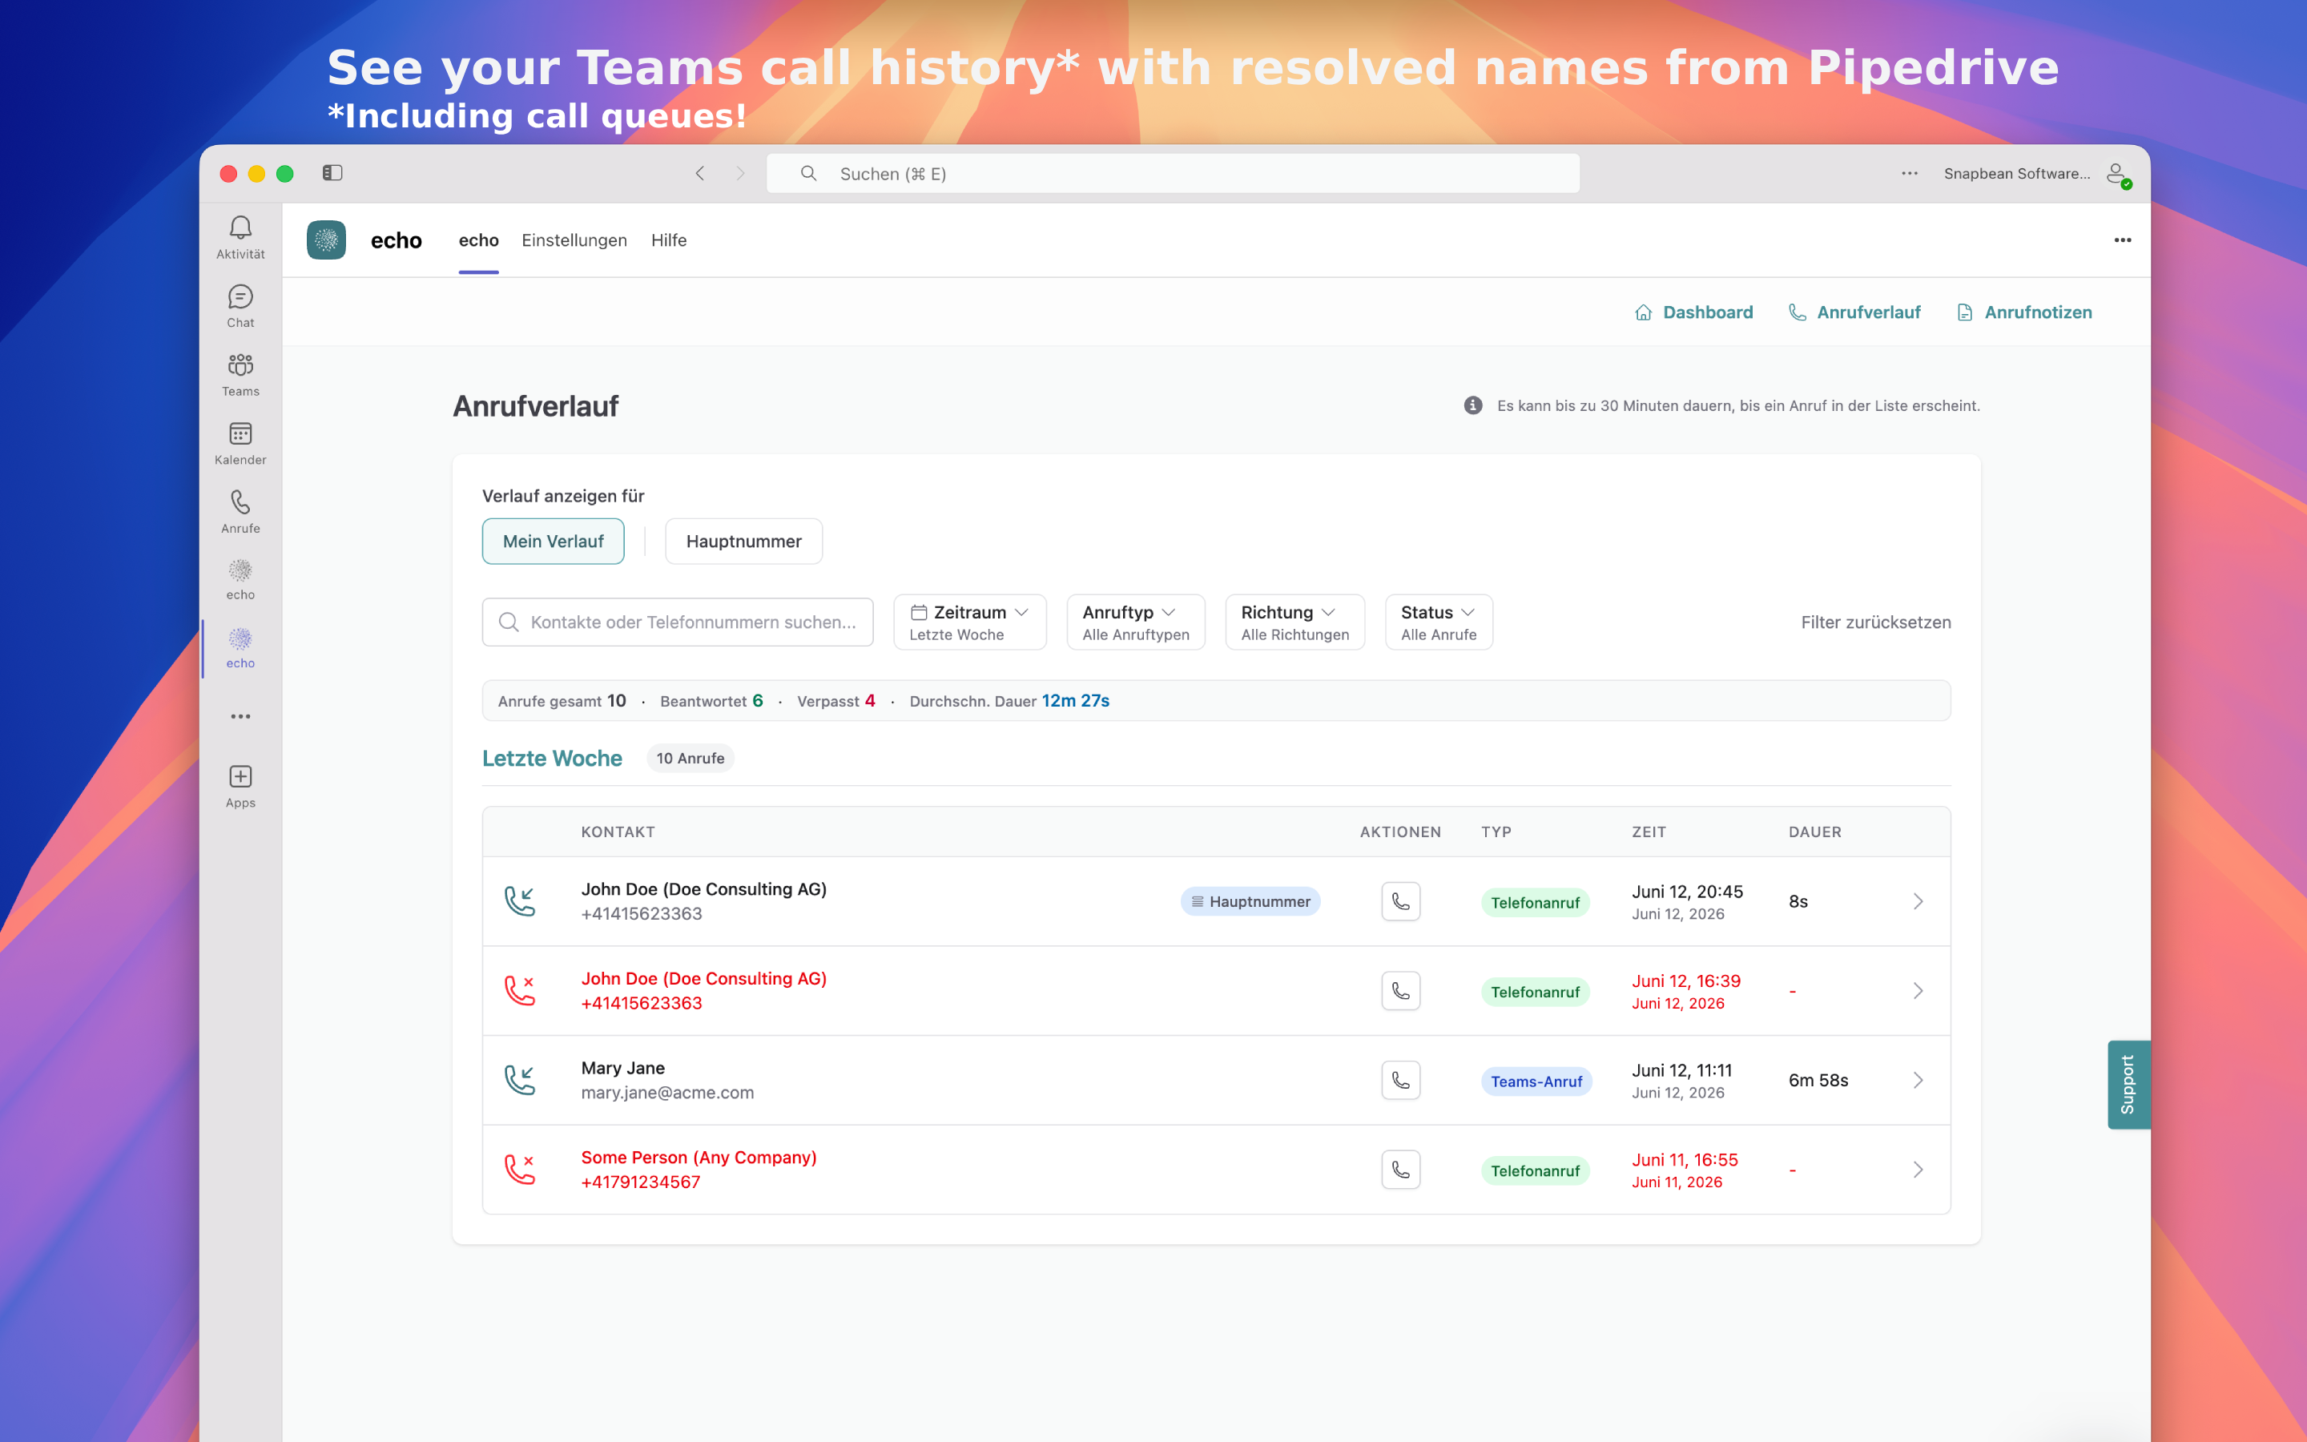Switch to the echo tab
Viewport: 2307px width, 1442px height.
478,240
